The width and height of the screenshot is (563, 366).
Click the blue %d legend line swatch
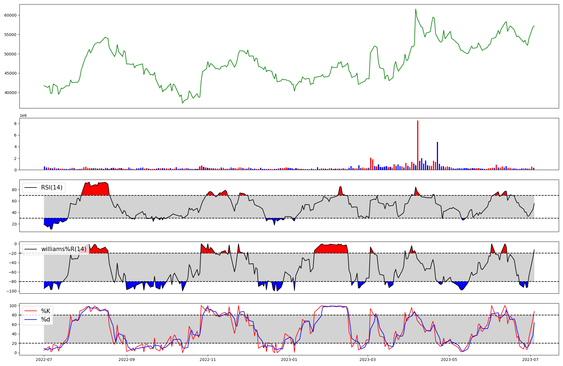pyautogui.click(x=31, y=320)
